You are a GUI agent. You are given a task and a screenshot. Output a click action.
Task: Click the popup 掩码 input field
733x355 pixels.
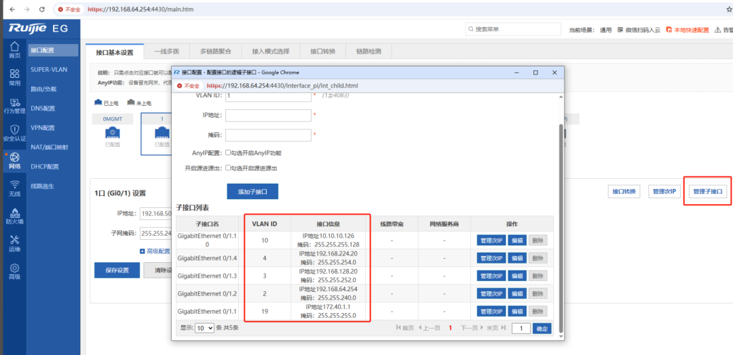coord(268,135)
